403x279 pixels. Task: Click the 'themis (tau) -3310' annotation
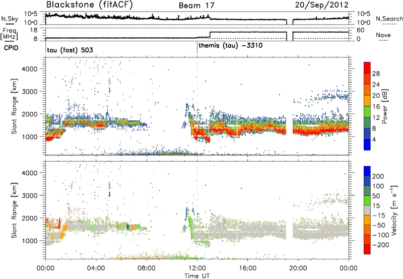click(231, 46)
